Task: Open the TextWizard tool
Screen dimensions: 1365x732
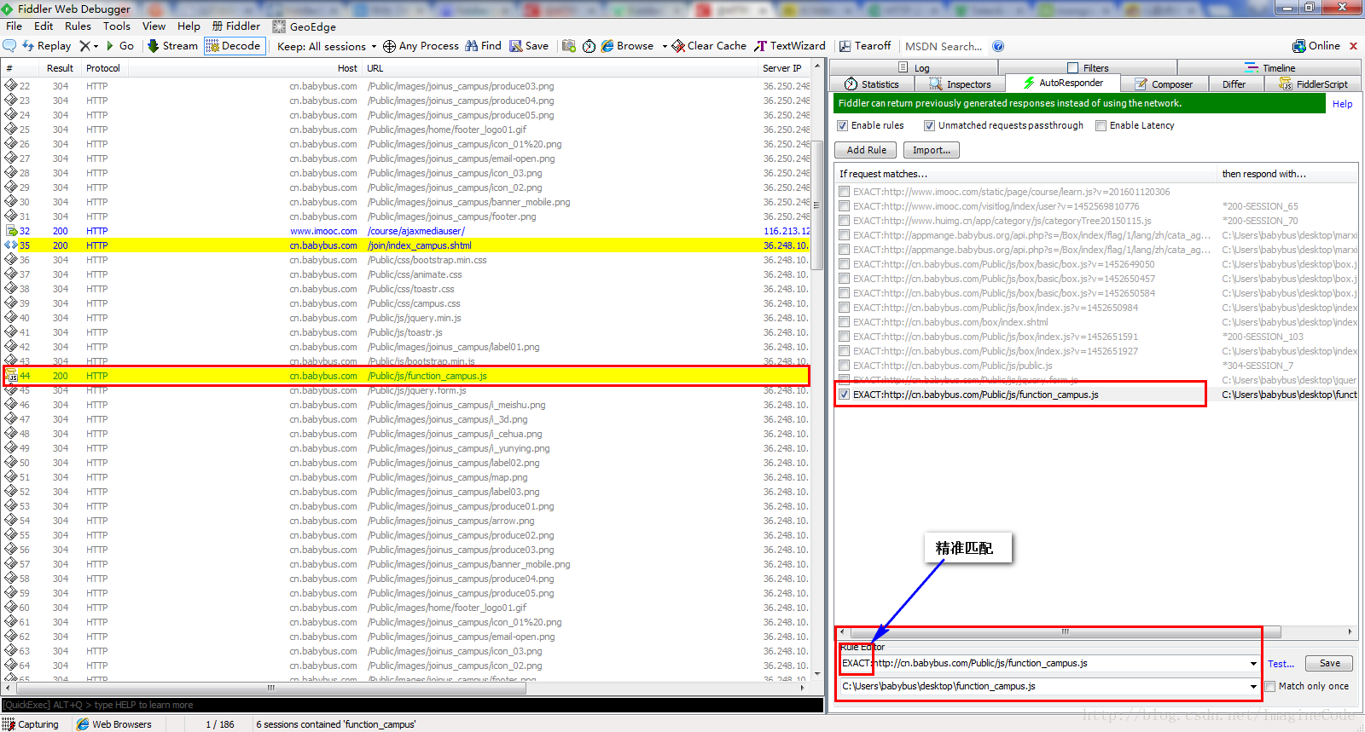Action: click(790, 46)
